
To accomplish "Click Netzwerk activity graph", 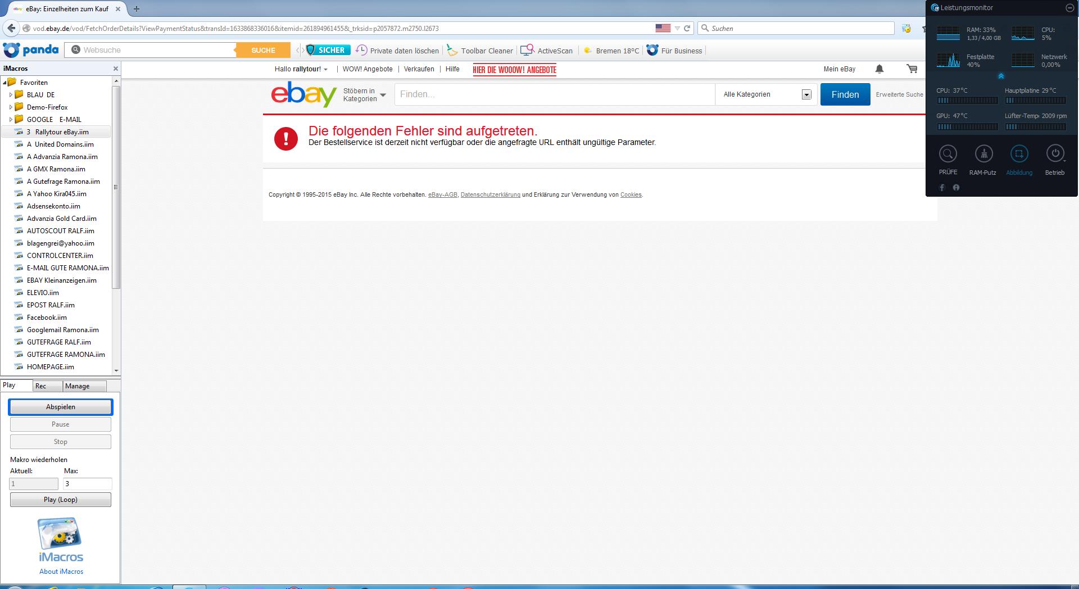I will coord(1023,60).
